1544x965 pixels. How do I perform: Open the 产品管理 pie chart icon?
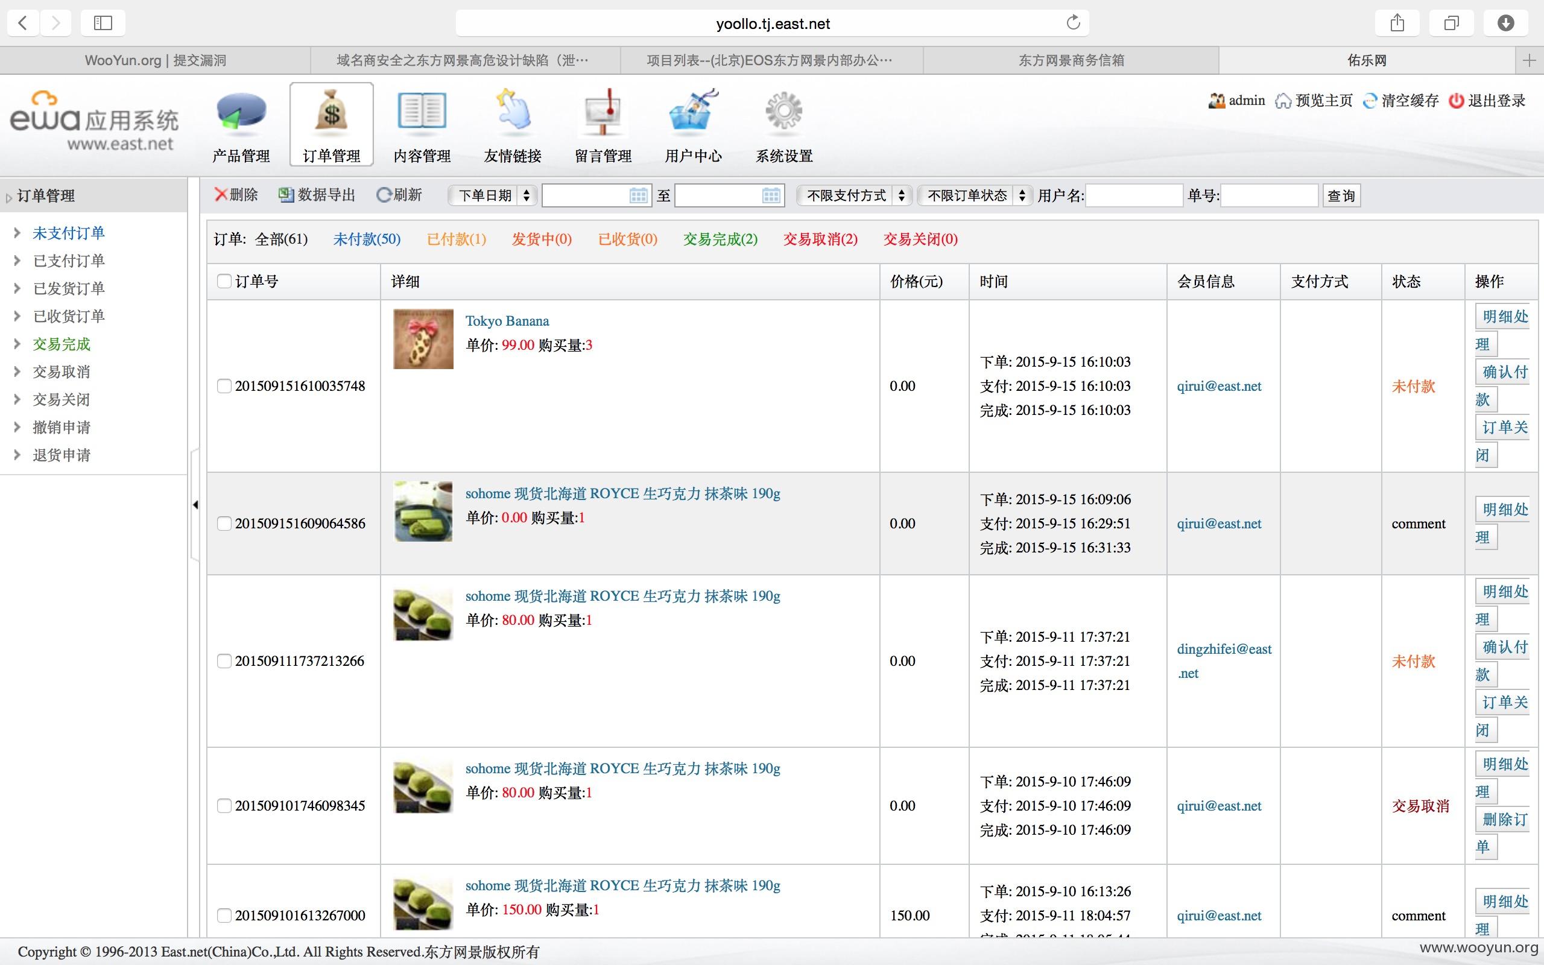pos(241,112)
